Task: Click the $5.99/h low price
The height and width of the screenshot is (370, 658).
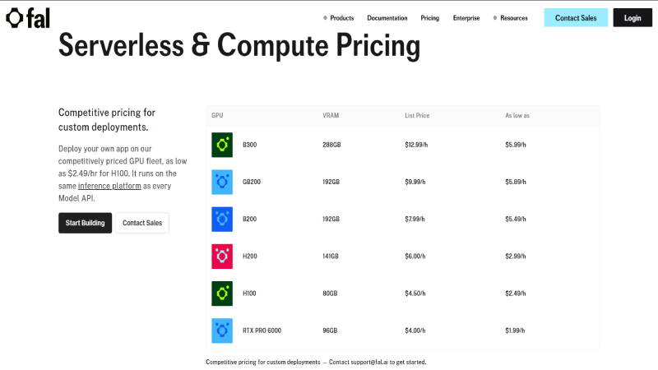Action: pos(516,145)
